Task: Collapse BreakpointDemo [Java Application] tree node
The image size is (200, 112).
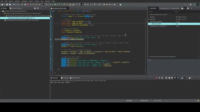Action: [x=1, y=11]
